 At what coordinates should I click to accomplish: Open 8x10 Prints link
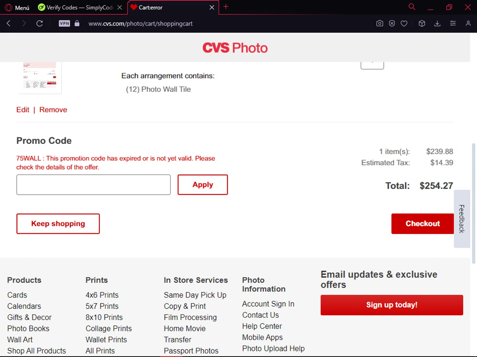pos(104,317)
